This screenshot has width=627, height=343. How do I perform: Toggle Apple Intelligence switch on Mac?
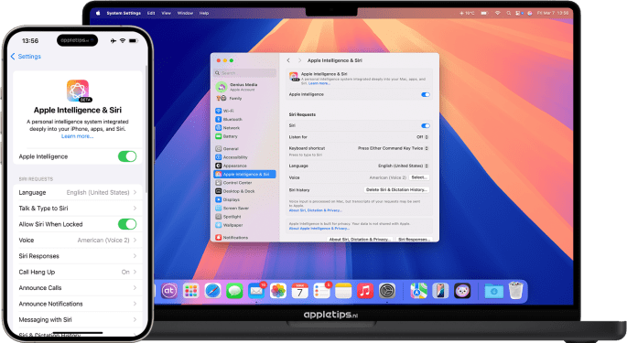pyautogui.click(x=426, y=95)
